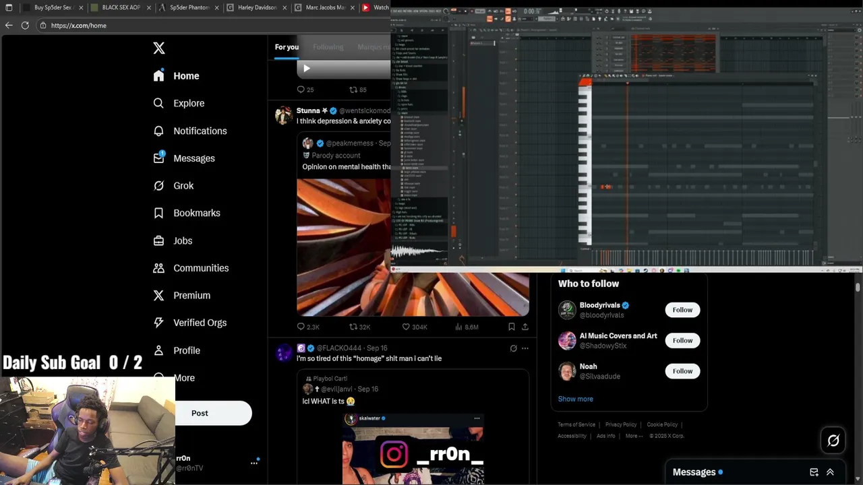This screenshot has width=863, height=485.
Task: Bookmark Stunna's post
Action: tap(512, 327)
